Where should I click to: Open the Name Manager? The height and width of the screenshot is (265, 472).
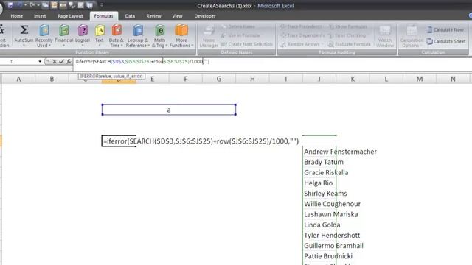209,36
